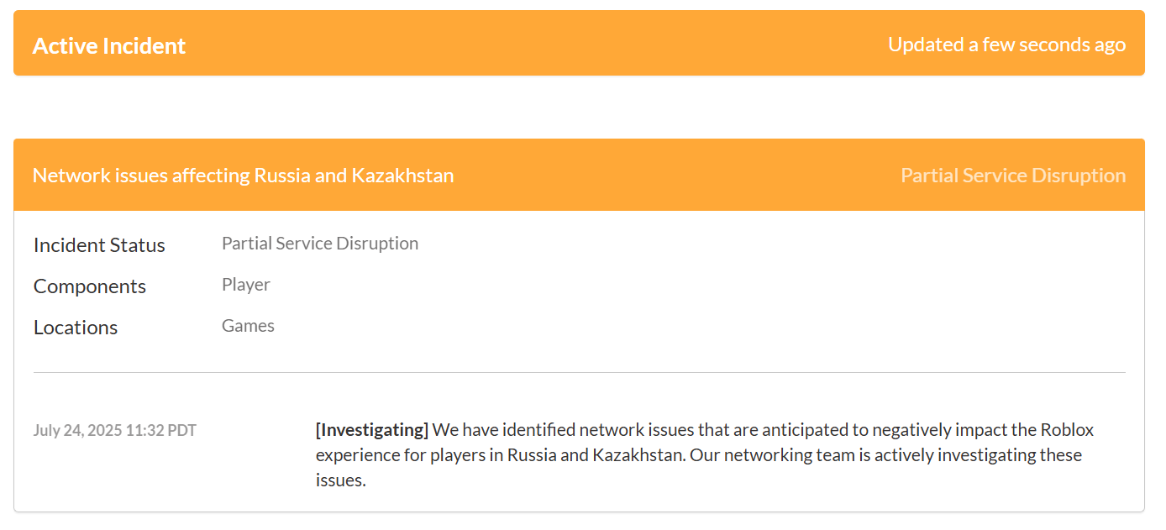Click the 'Updated a few seconds ago' text
1166x530 pixels.
click(x=1006, y=45)
